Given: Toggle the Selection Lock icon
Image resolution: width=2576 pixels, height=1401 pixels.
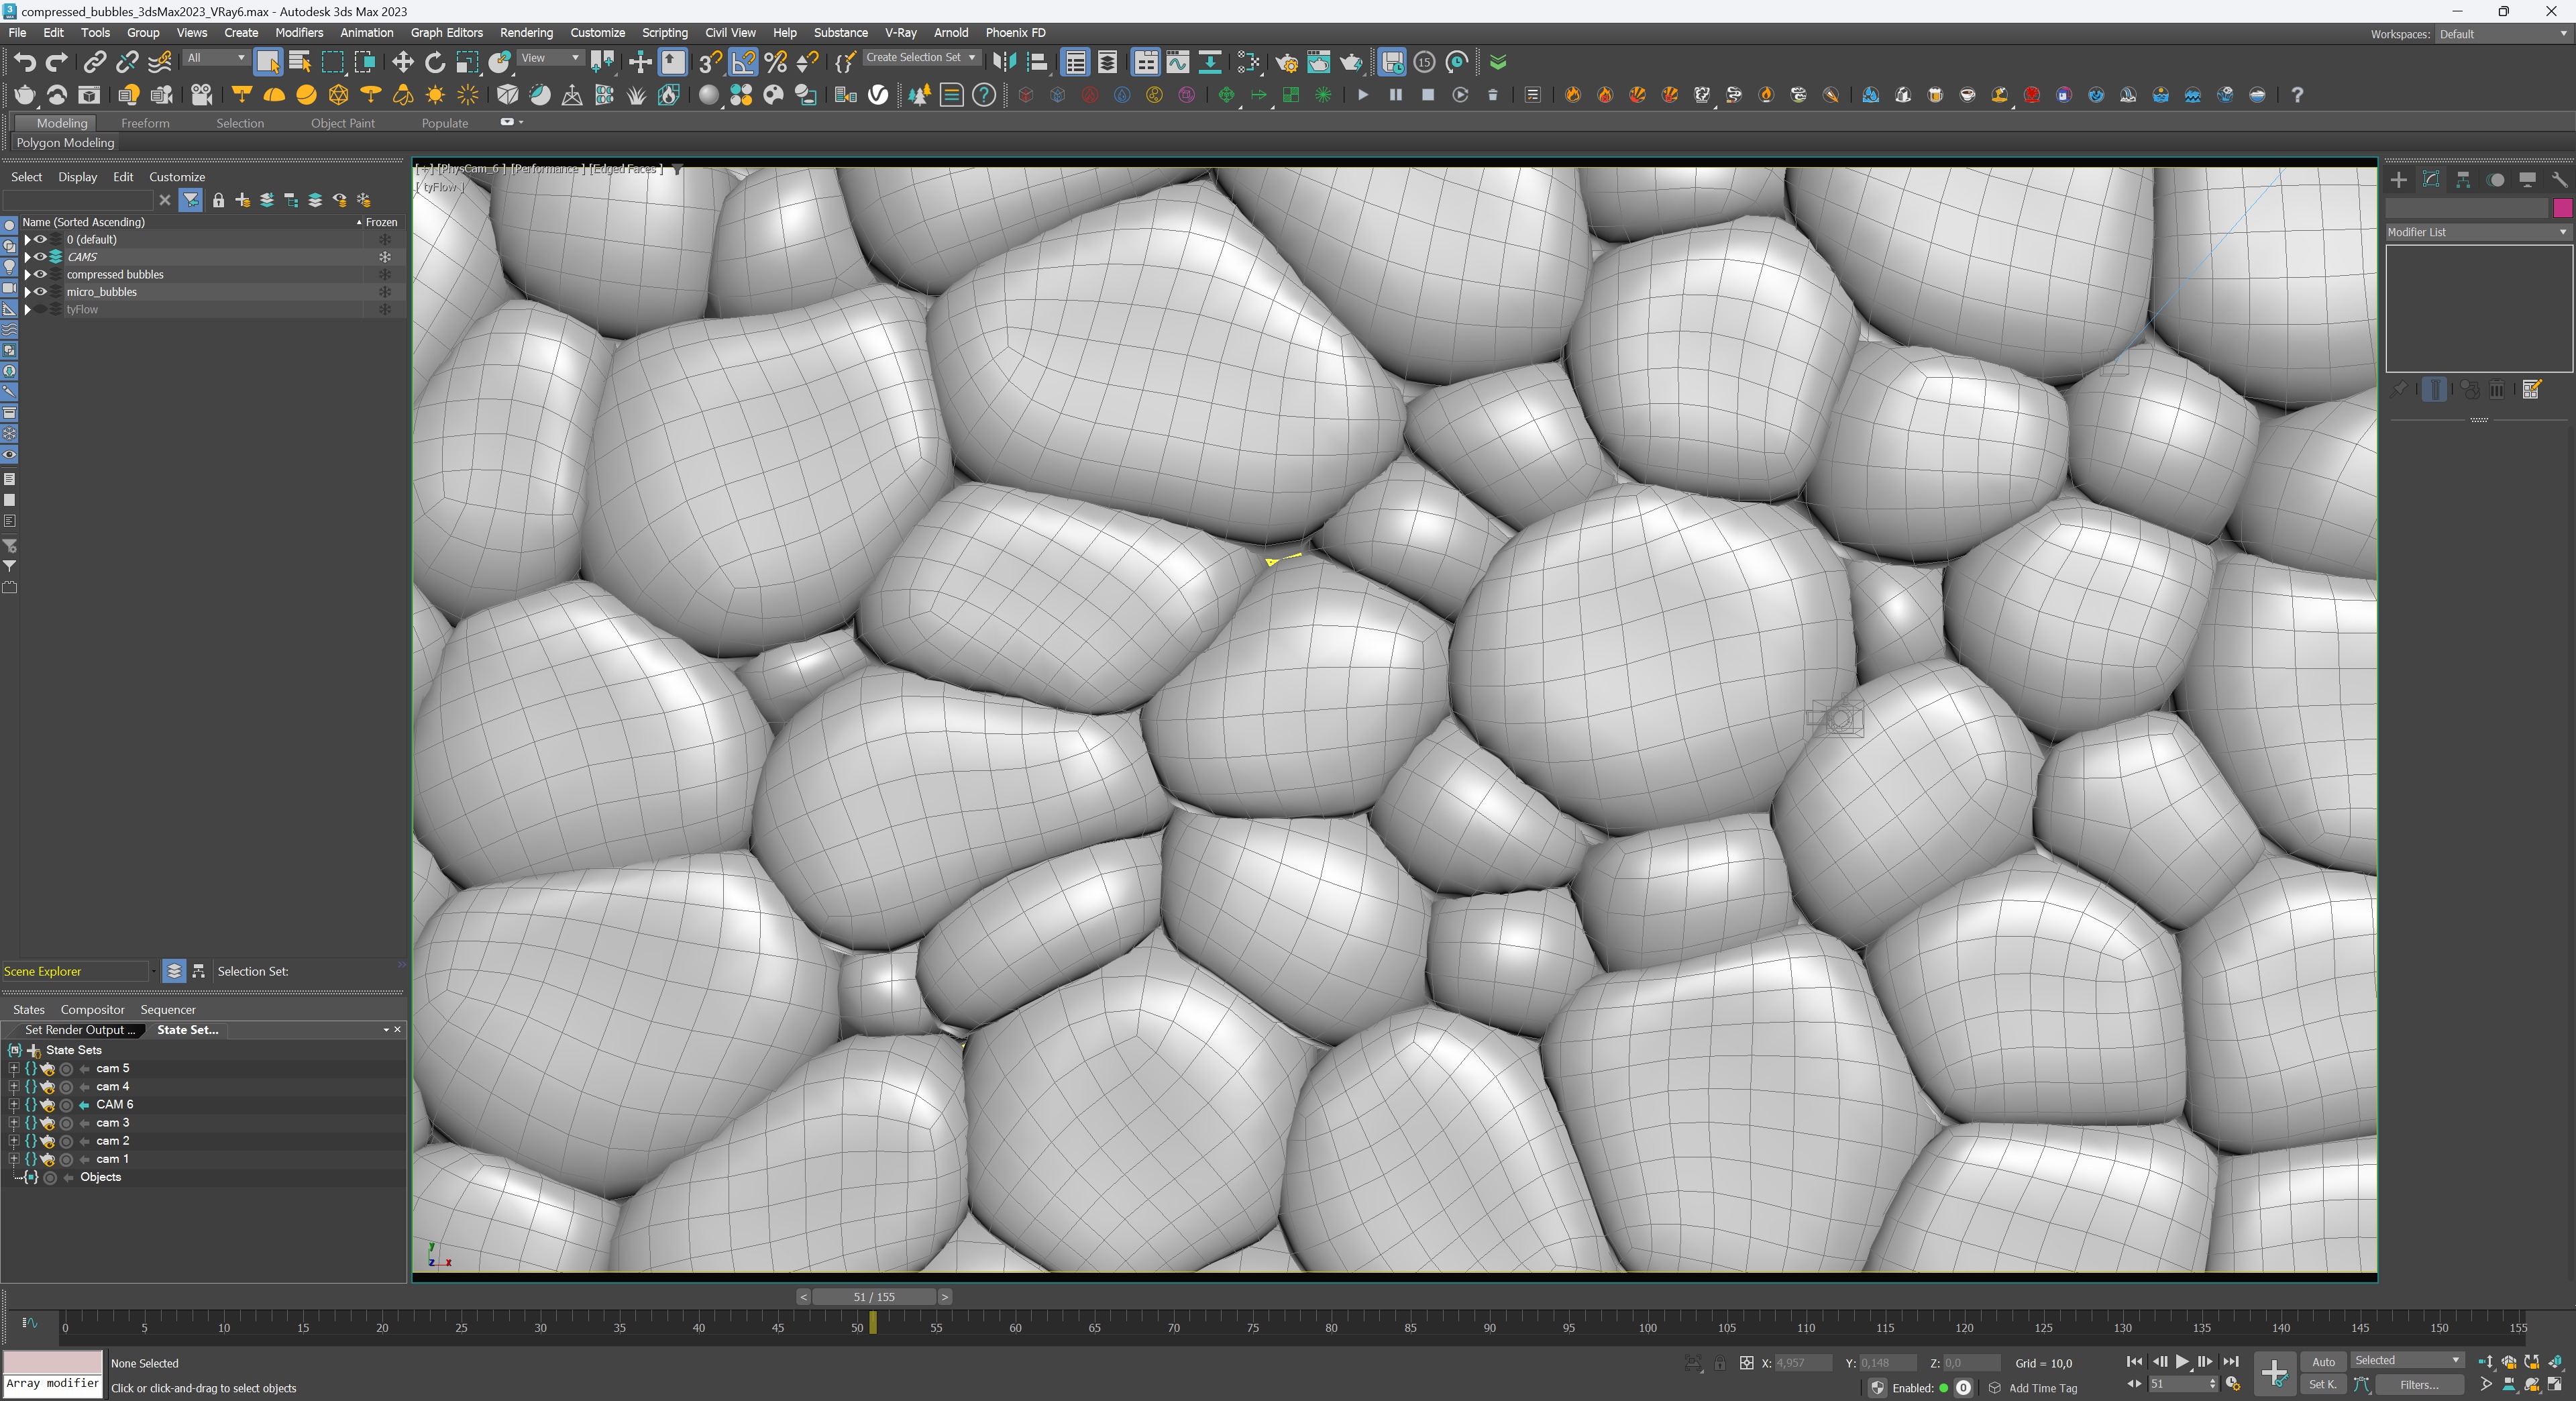Looking at the screenshot, I should coord(1719,1363).
